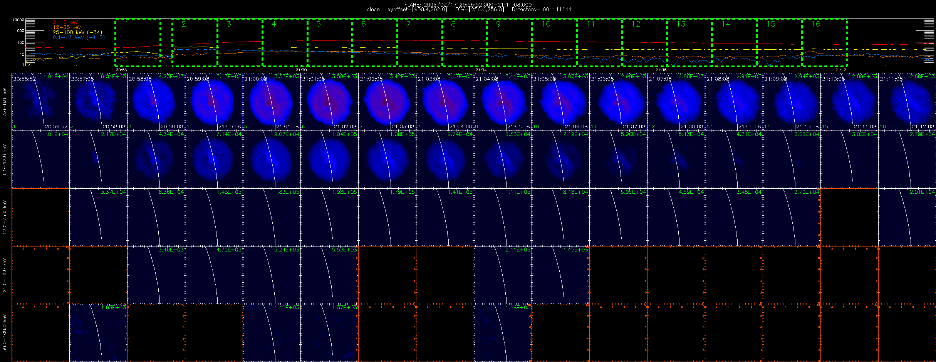The width and height of the screenshot is (936, 362).
Task: Click the 21:08 tick label on time axis
Action: point(661,70)
